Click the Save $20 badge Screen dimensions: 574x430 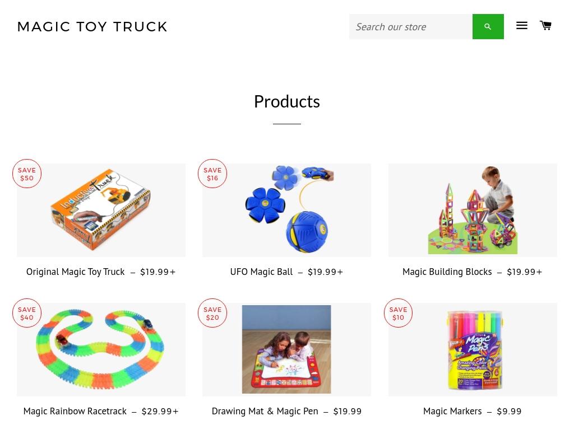pos(212,313)
